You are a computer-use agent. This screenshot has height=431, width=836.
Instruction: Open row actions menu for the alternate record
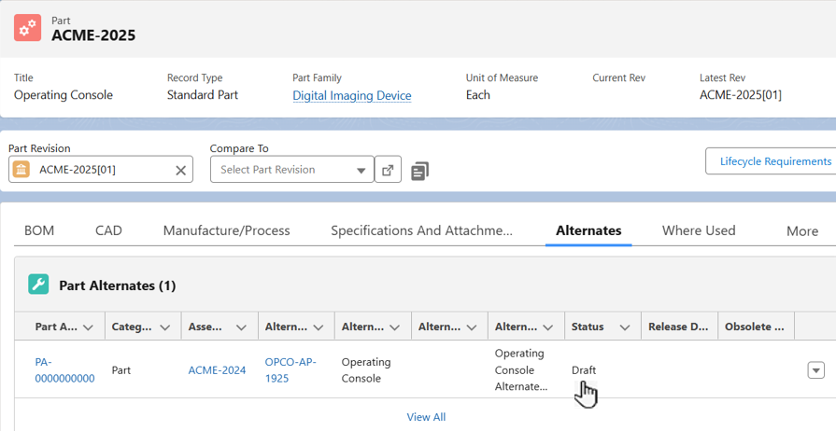pyautogui.click(x=815, y=370)
